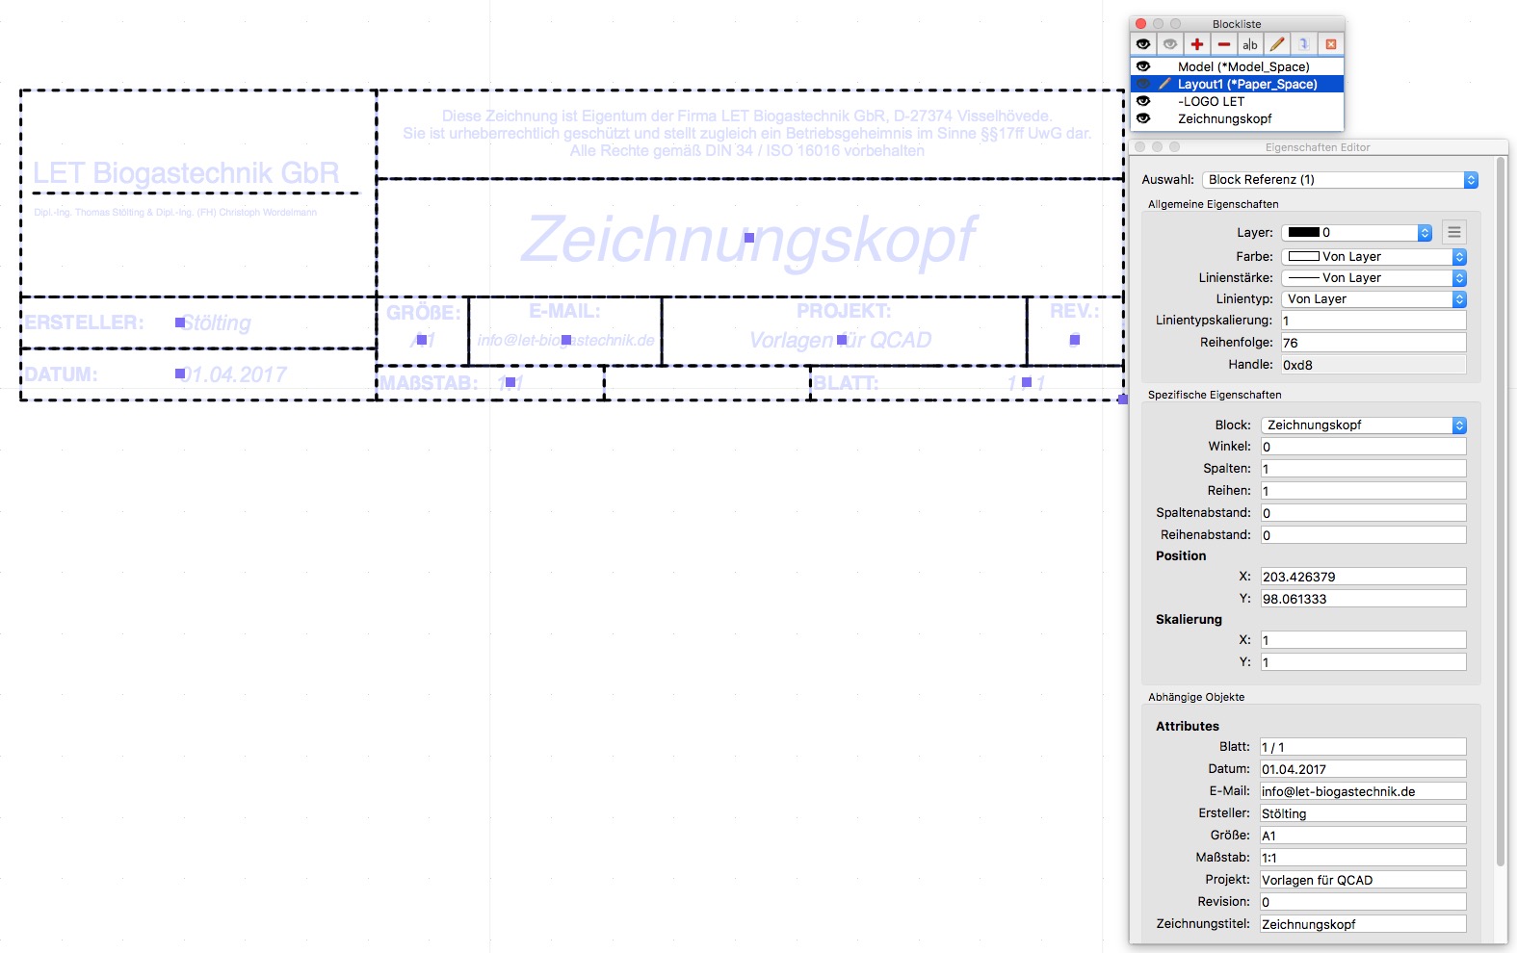Viewport: 1517px width, 953px height.
Task: Toggle eye icon for Zeichnungskopf block
Action: coord(1143,118)
